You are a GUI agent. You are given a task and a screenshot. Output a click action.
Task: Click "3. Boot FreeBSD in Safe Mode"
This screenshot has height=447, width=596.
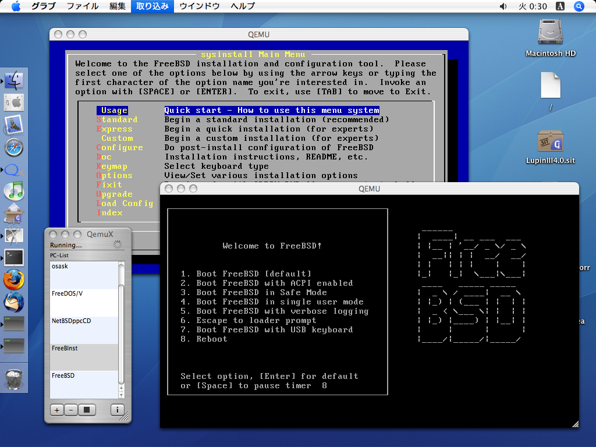point(254,292)
